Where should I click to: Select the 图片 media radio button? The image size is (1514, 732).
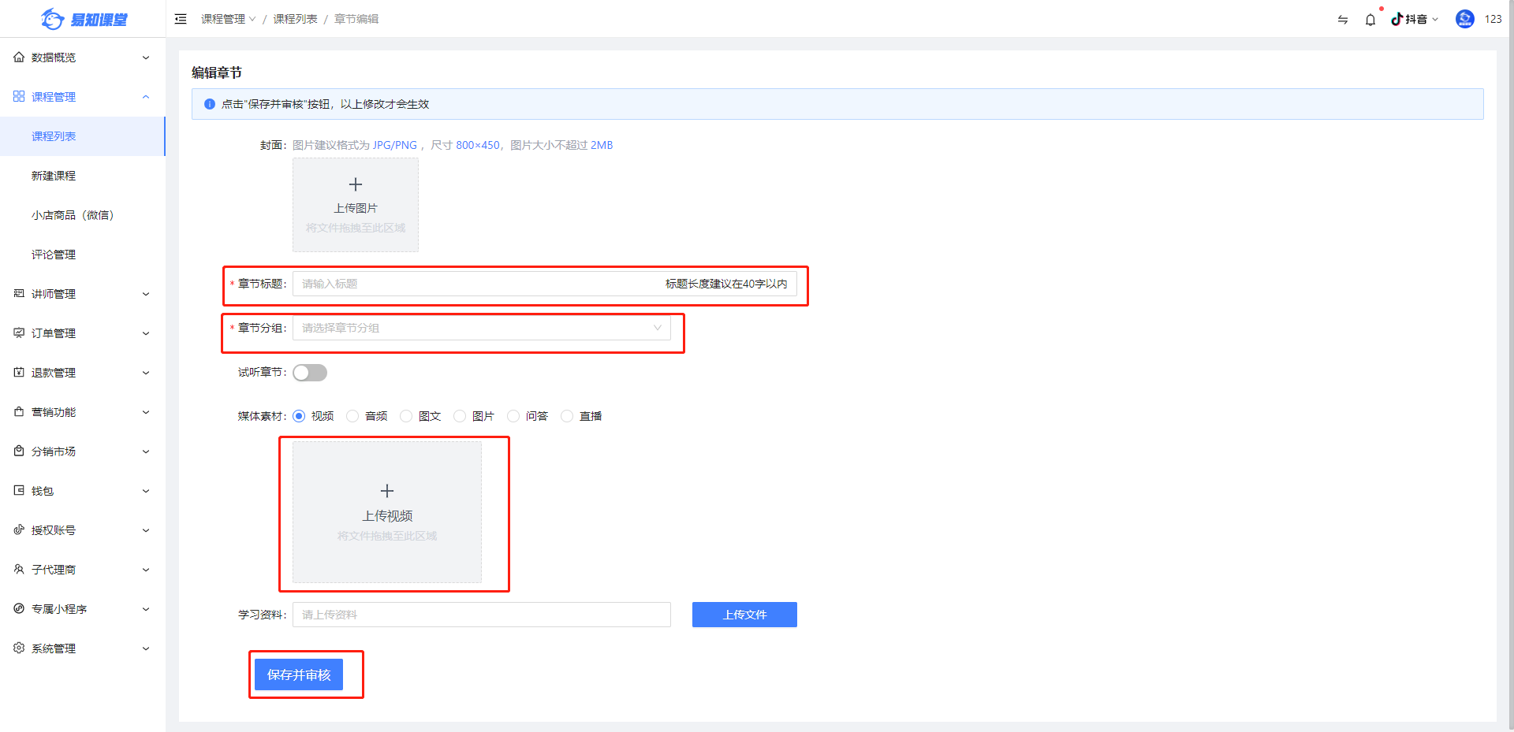460,416
